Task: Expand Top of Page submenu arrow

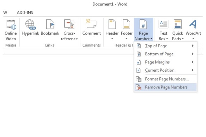Action: [x=193, y=46]
